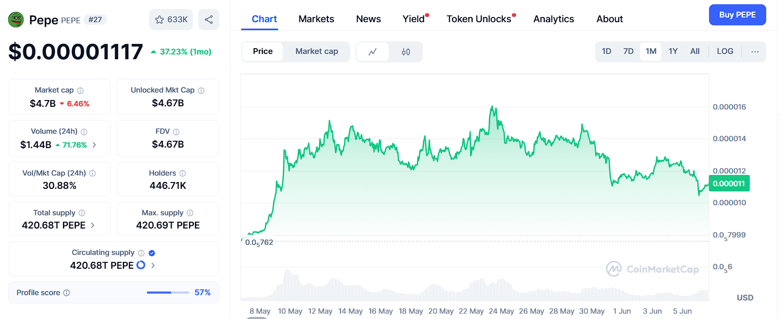
Task: Click the #27 rank badge
Action: click(x=95, y=20)
